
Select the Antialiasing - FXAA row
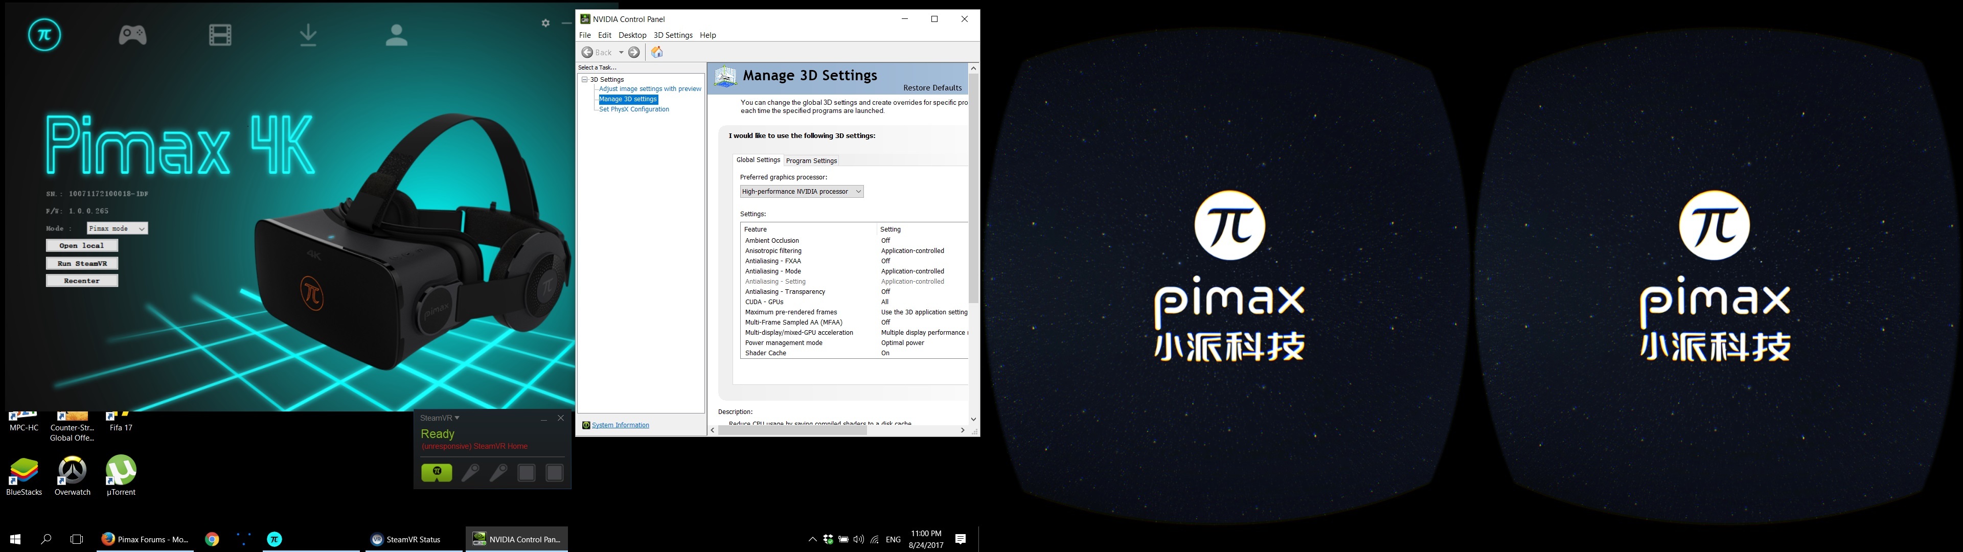pos(854,261)
